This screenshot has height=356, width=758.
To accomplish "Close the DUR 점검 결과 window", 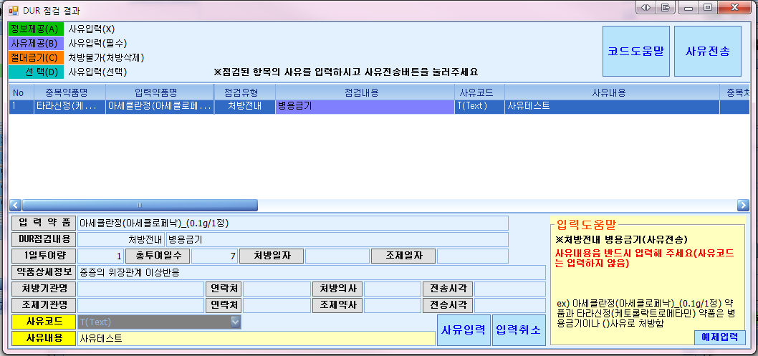I will coord(735,7).
